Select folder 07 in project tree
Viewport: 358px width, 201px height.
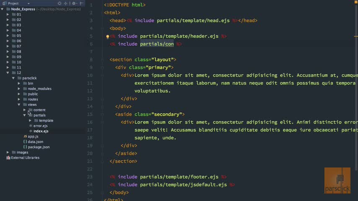[x=19, y=46]
